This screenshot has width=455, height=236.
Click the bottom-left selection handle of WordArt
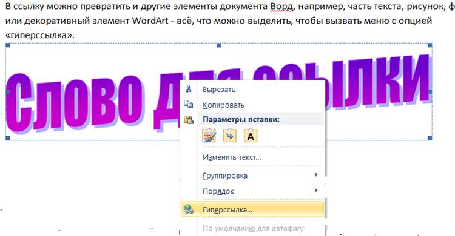pyautogui.click(x=8, y=138)
